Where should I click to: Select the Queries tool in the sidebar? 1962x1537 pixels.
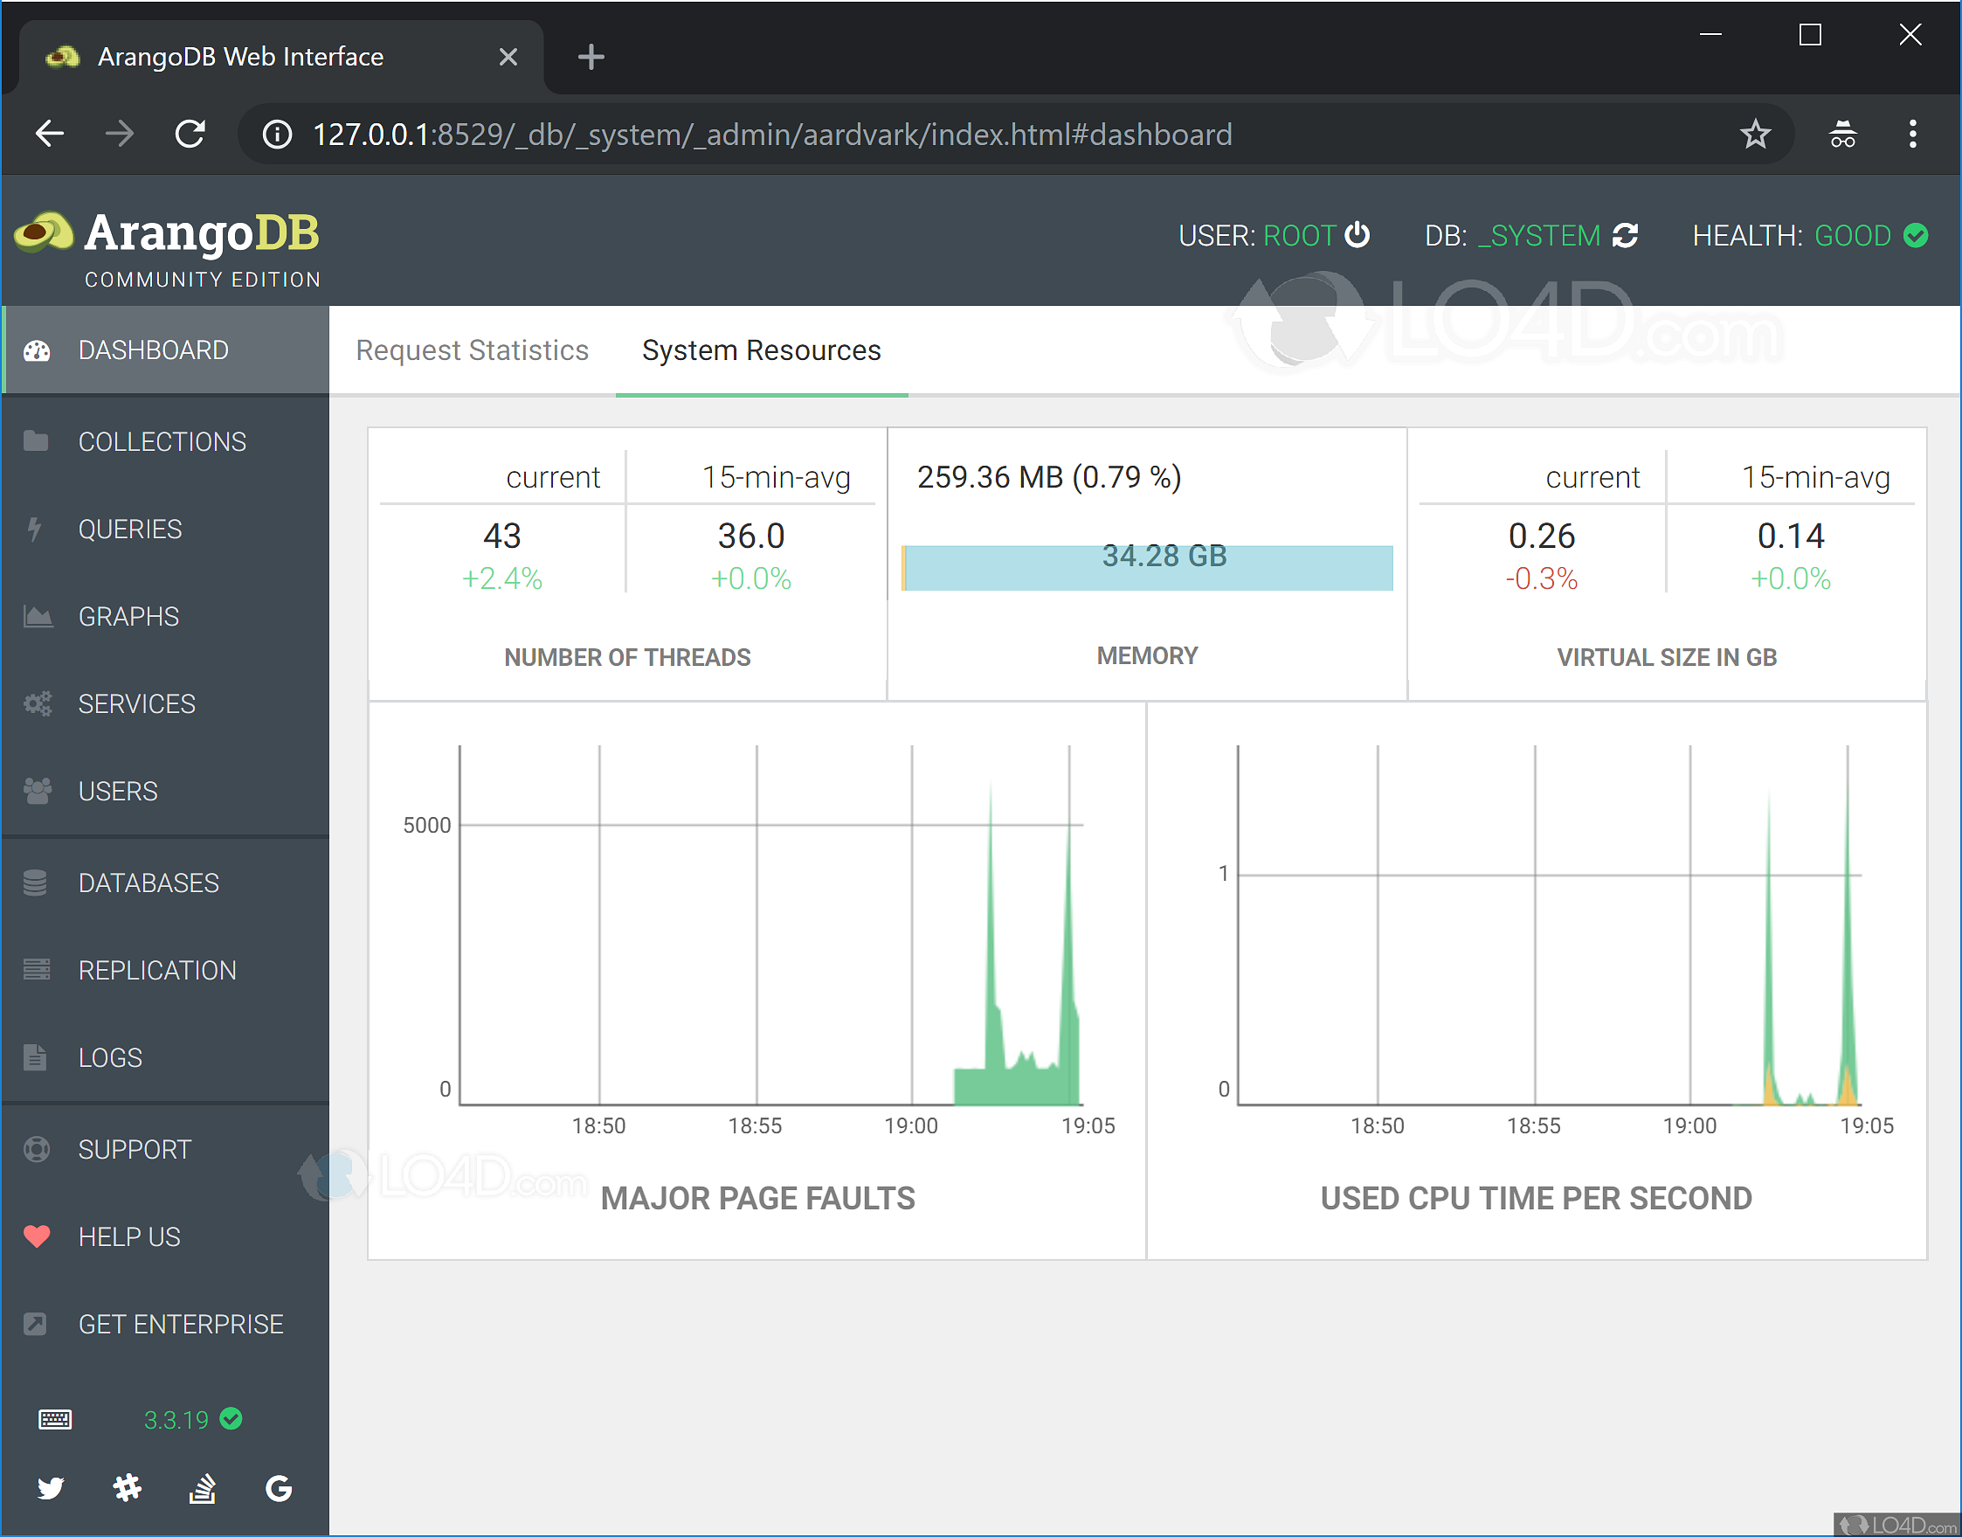coord(130,529)
